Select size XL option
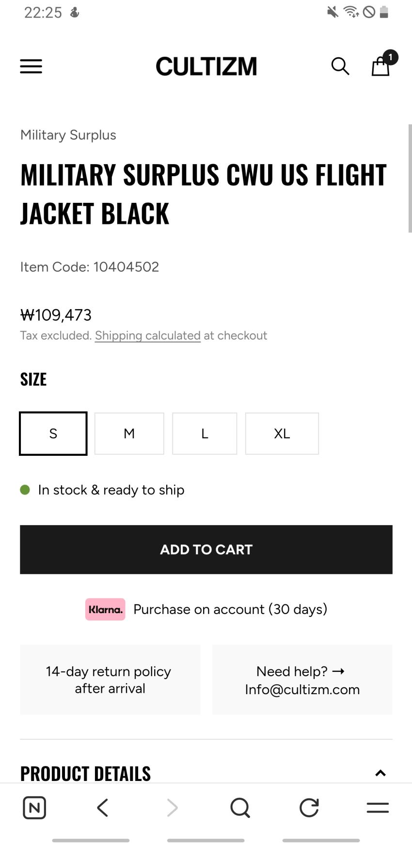412x848 pixels. [x=282, y=433]
